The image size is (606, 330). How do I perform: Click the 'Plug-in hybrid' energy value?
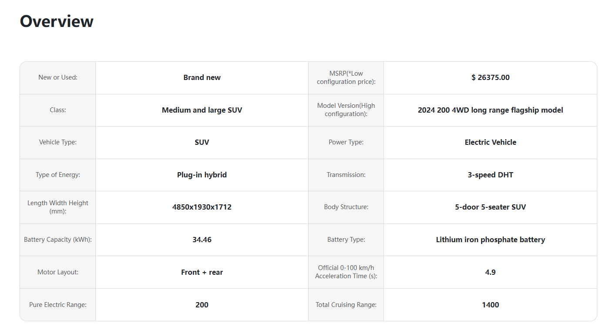click(202, 175)
